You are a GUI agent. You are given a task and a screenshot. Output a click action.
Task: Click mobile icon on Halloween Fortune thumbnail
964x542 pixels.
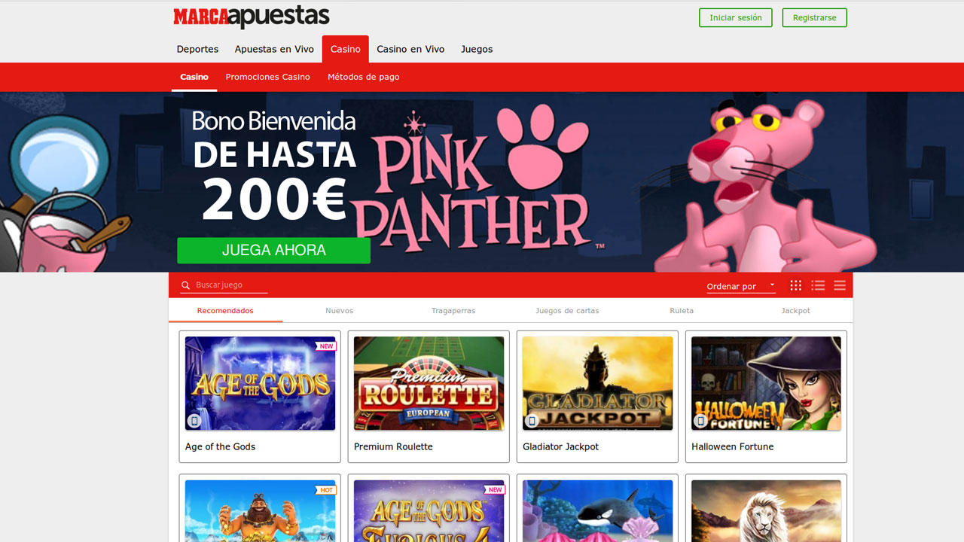click(x=700, y=421)
